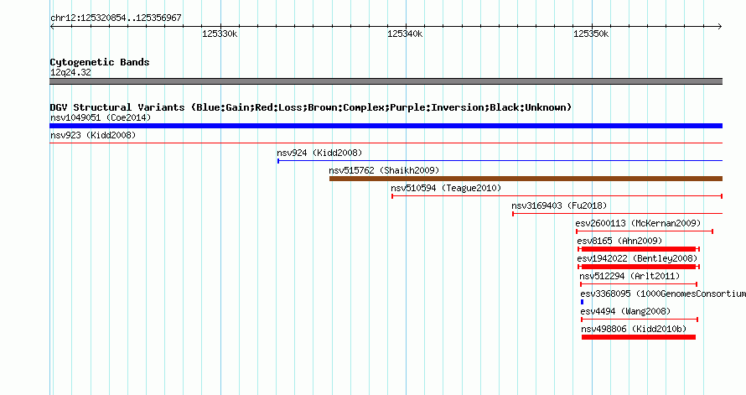
Task: Click the esv8165 (Ahn2009) thick red bar
Action: (639, 249)
